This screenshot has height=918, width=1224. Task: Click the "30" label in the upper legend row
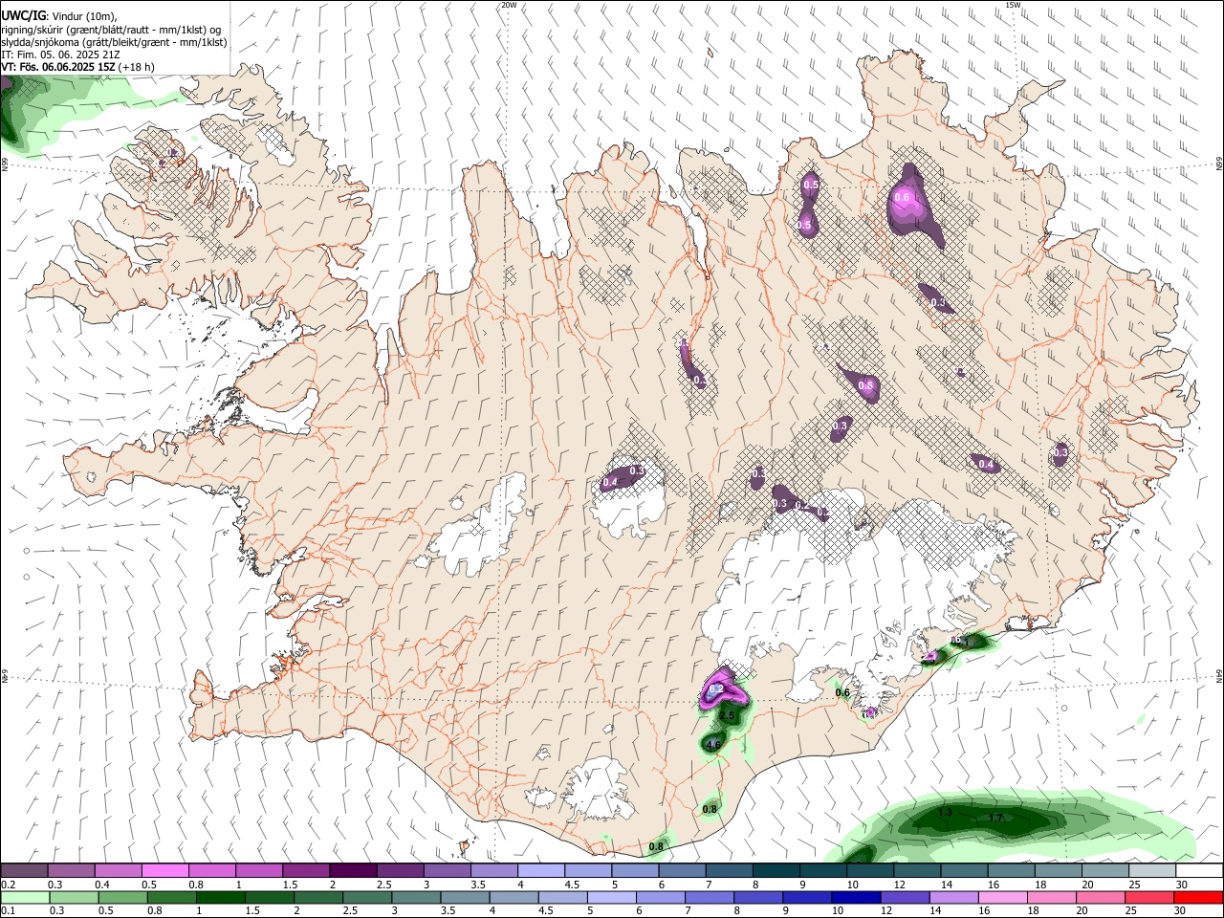coord(1182,885)
